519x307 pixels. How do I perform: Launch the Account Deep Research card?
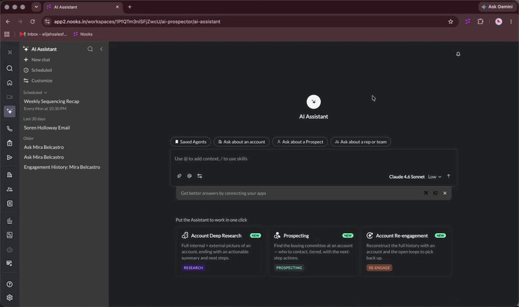coord(221,251)
